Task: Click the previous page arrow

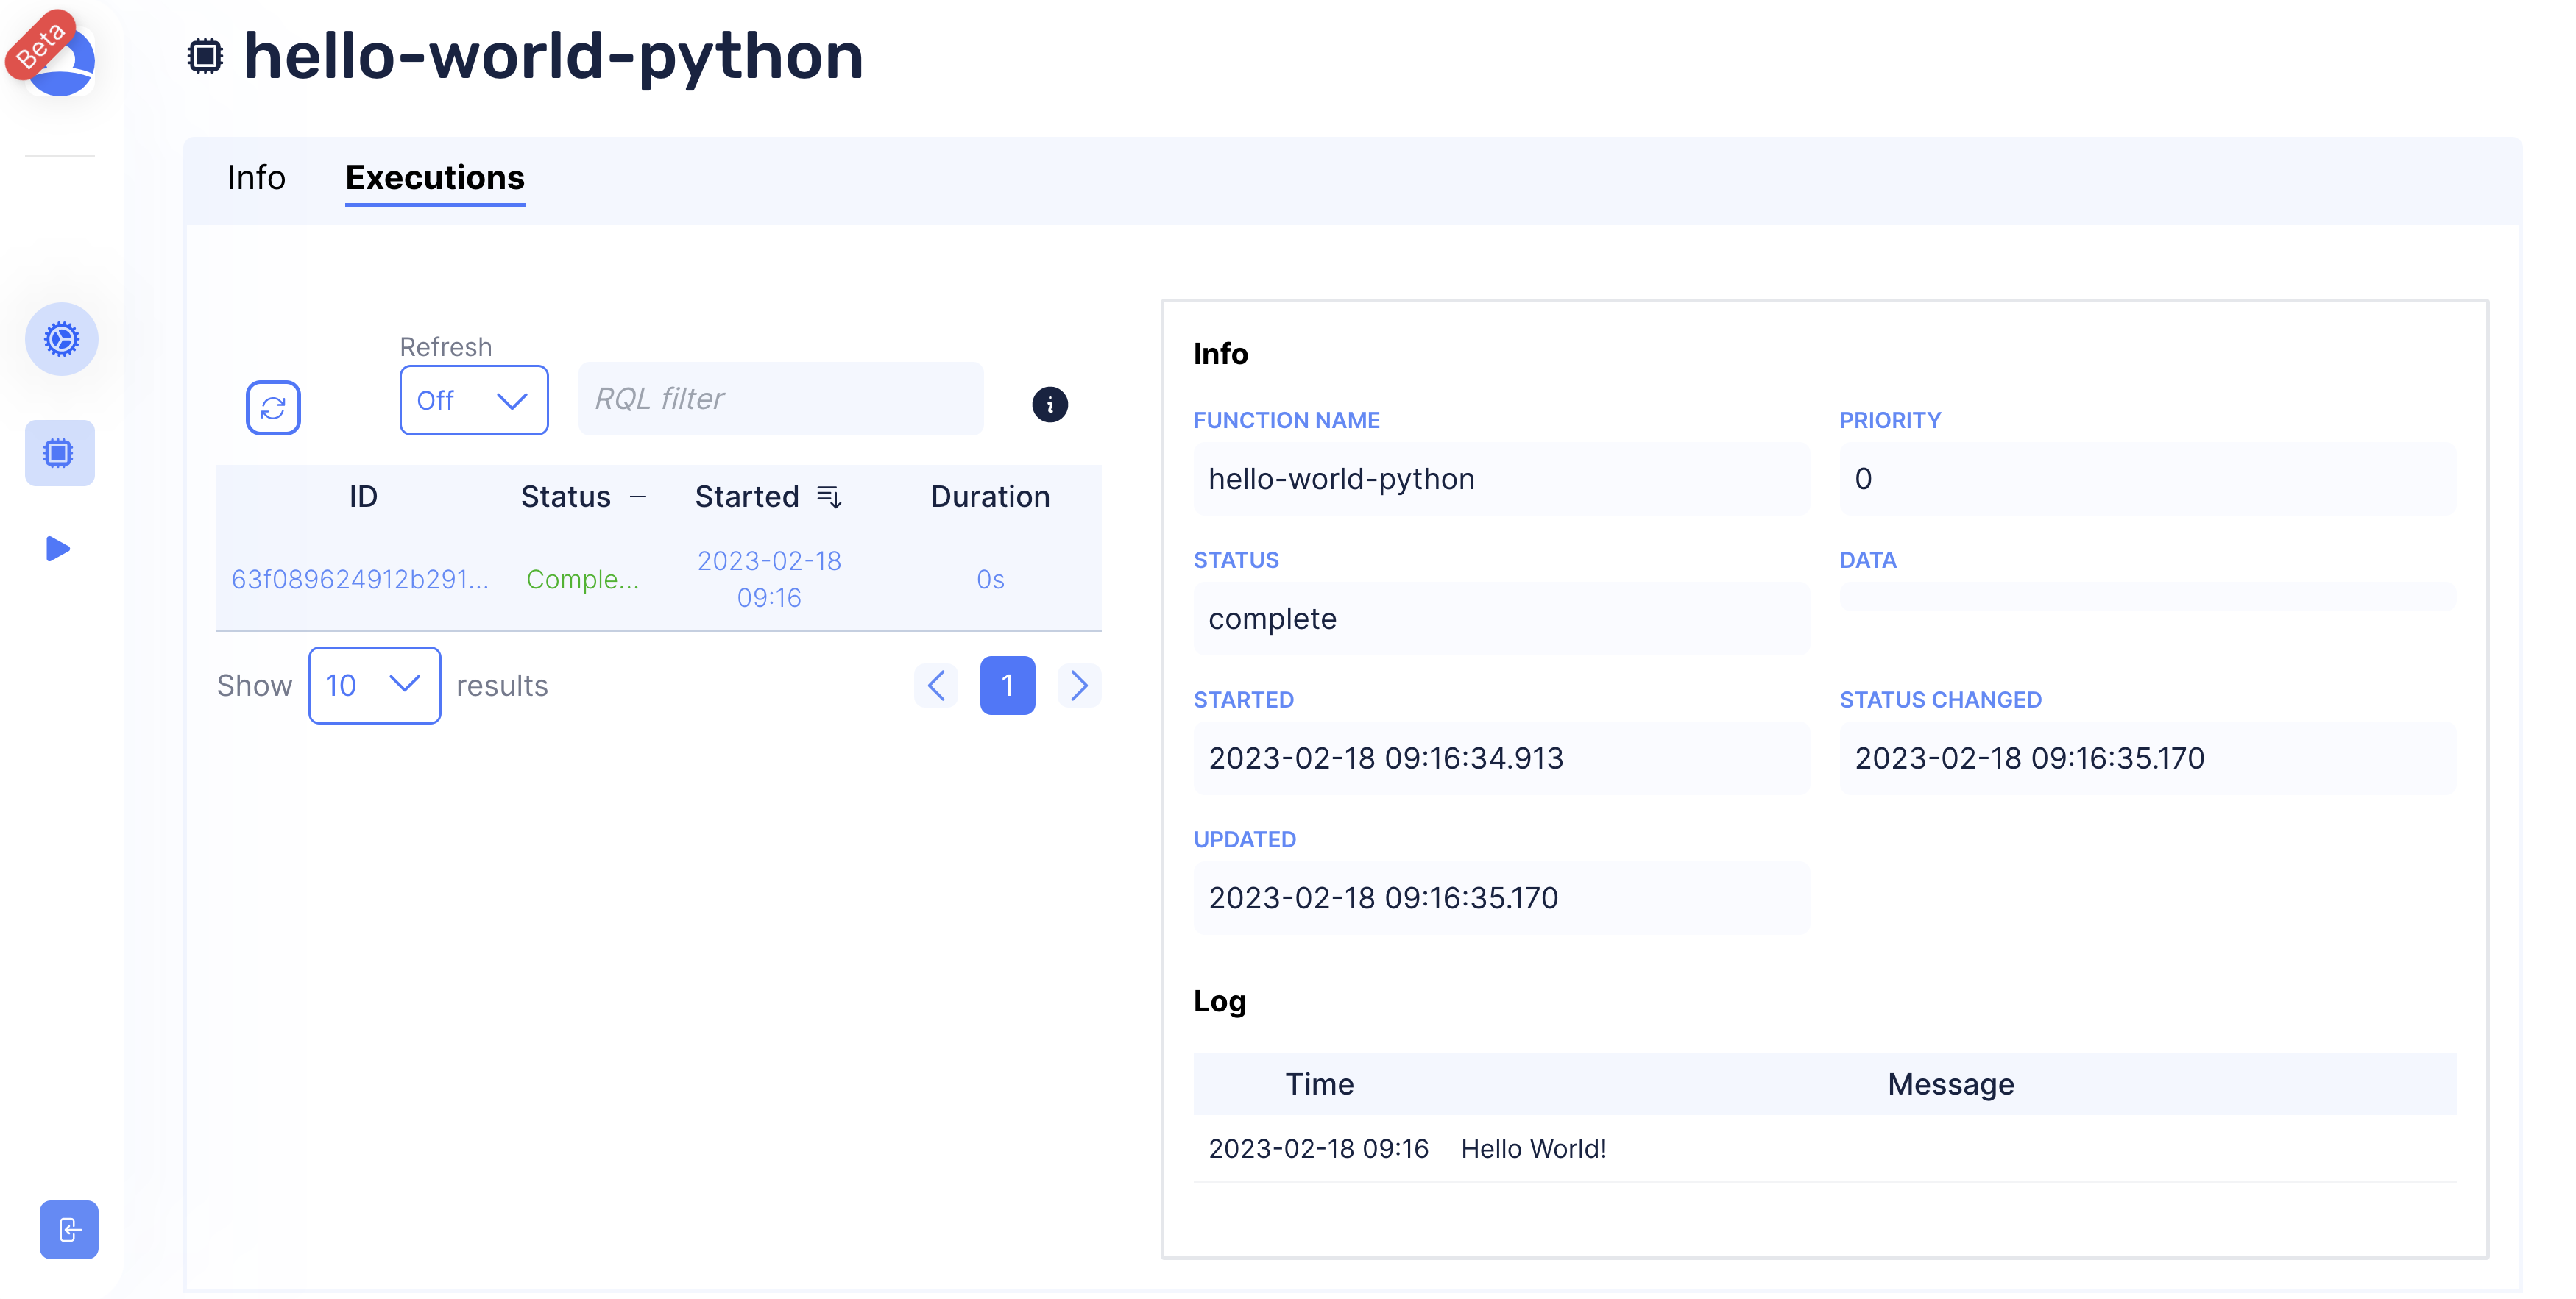Action: click(936, 686)
